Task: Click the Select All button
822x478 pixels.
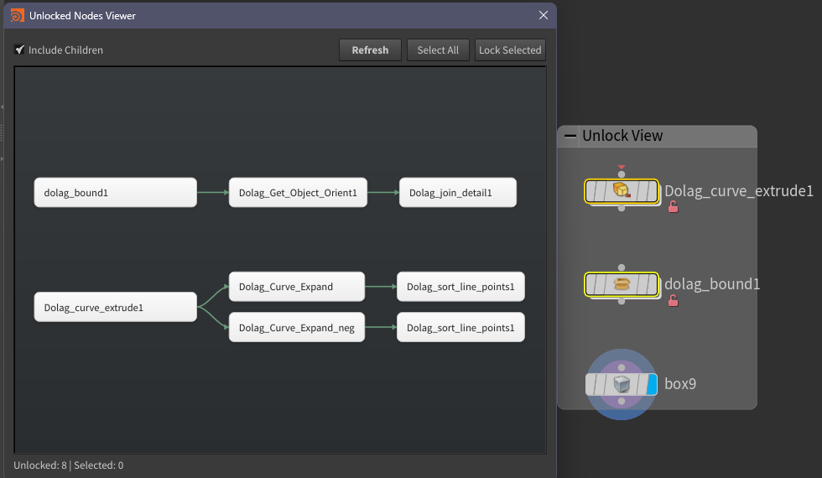Action: point(438,50)
